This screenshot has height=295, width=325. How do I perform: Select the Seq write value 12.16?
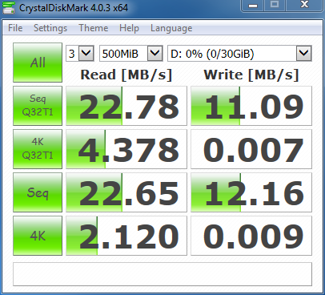(x=251, y=192)
